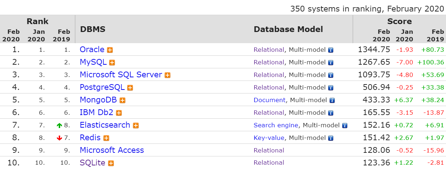
Task: Follow the Search engine model link
Action: tap(276, 125)
